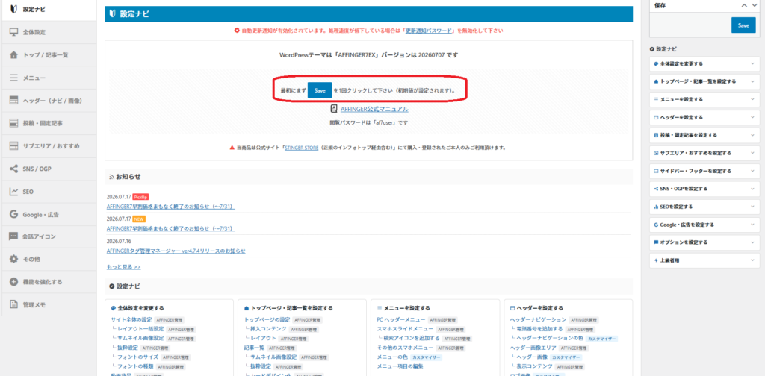Expand 全体設定を変更する accordion
765x376 pixels.
click(704, 64)
